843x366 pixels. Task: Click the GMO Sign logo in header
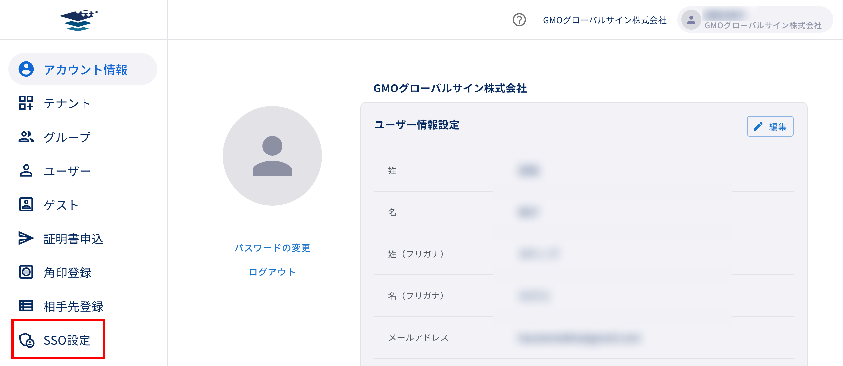(79, 20)
